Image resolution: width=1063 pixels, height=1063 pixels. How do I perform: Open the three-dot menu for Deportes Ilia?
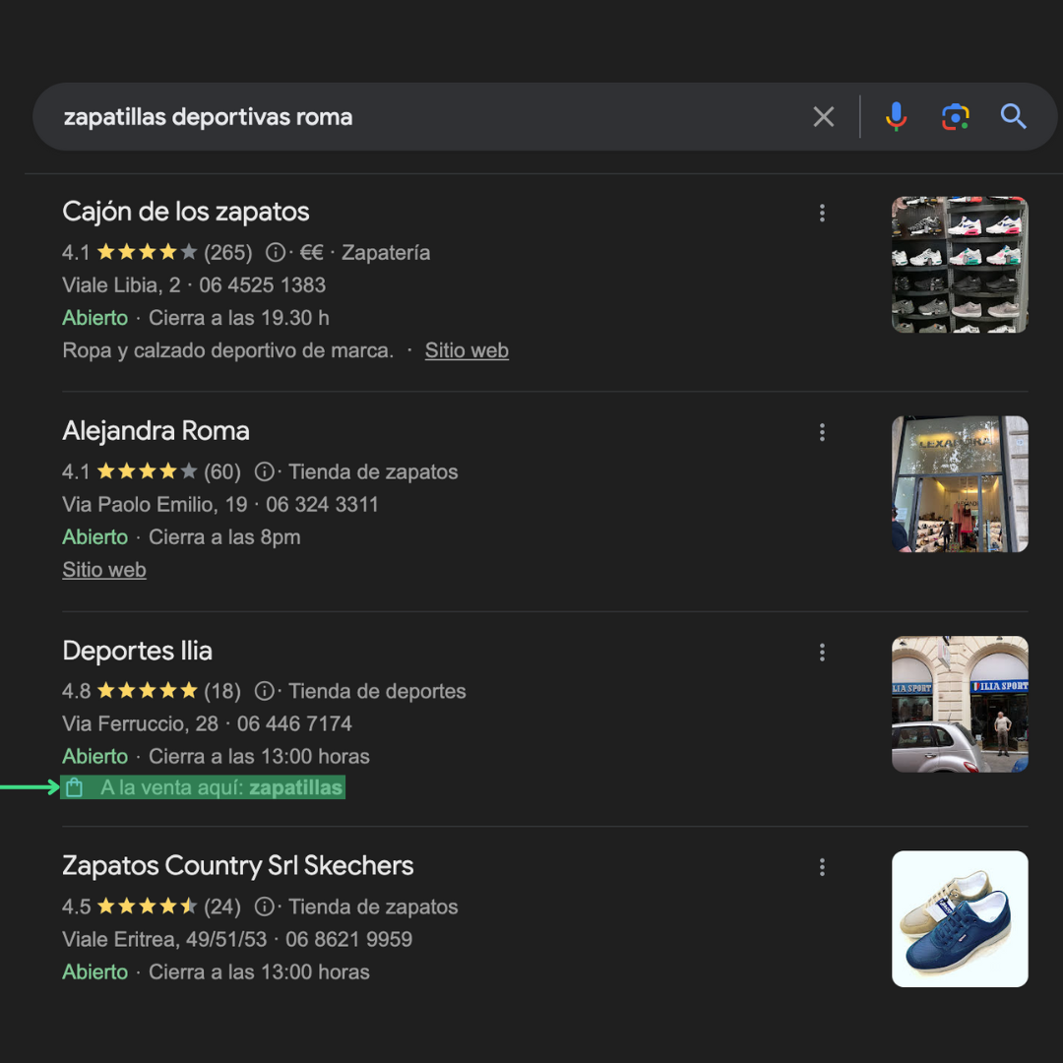(822, 653)
